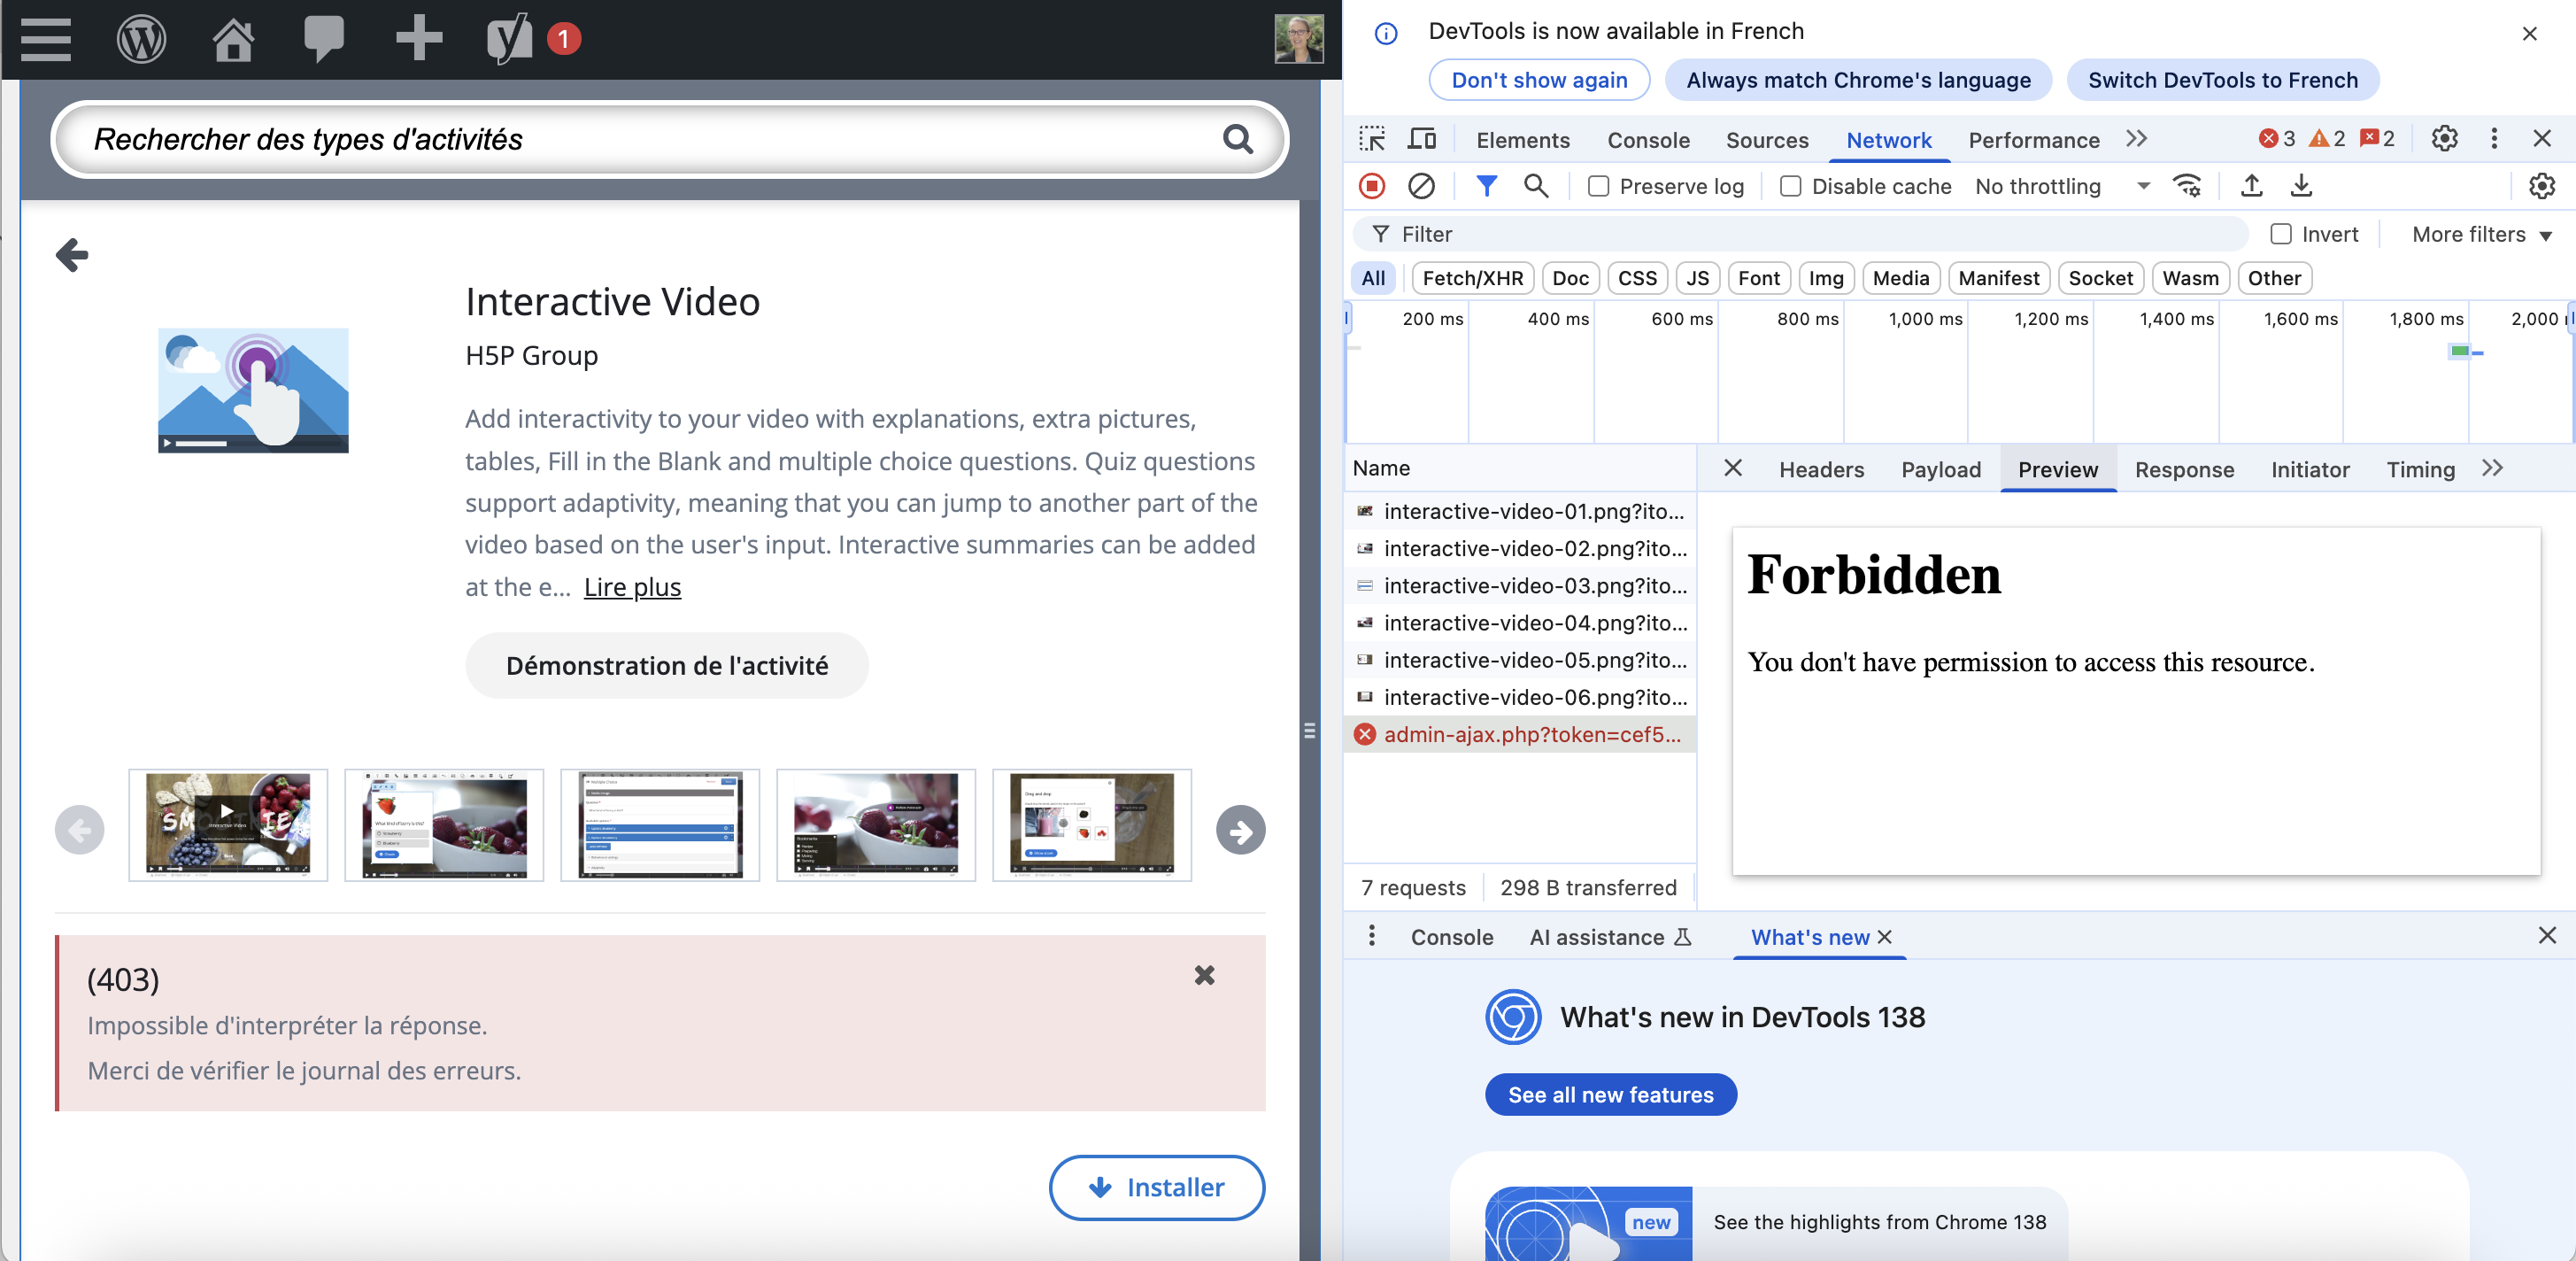Show previous screenshots in carousel
Image resolution: width=2576 pixels, height=1261 pixels.
pos(80,830)
